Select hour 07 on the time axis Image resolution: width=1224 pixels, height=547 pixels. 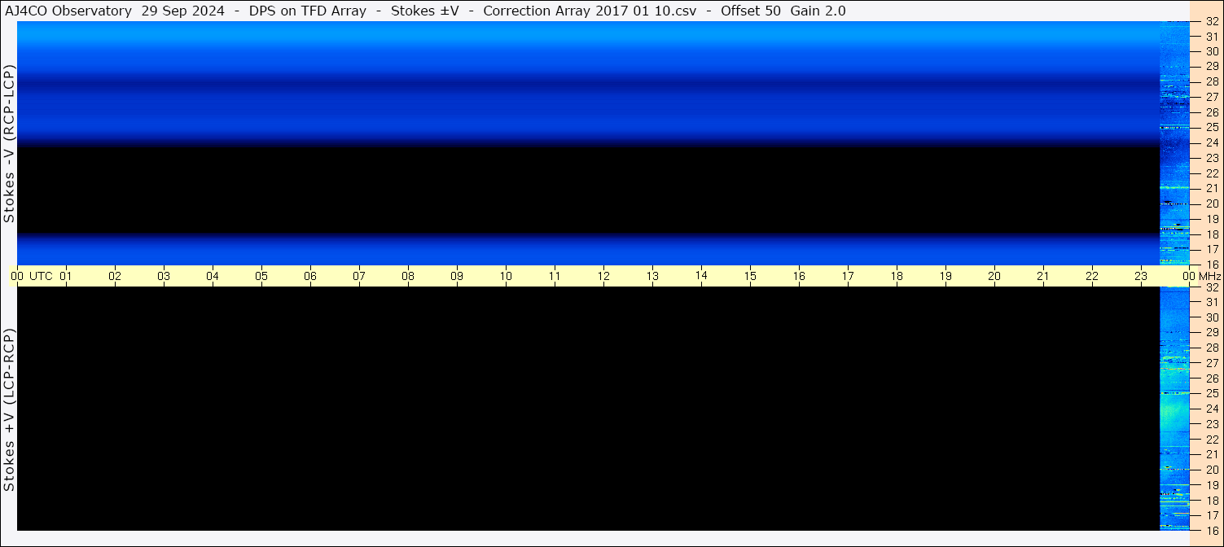(359, 276)
